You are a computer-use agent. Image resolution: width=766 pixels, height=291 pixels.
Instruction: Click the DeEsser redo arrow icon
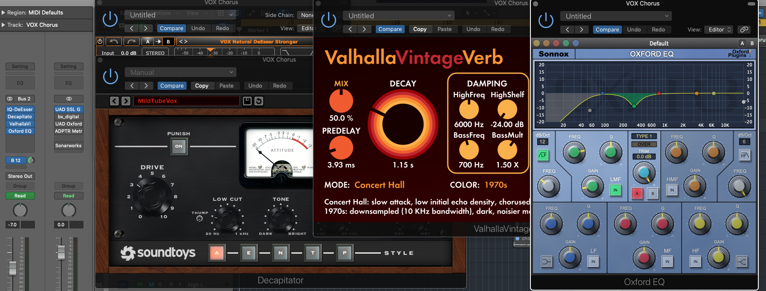tap(132, 41)
